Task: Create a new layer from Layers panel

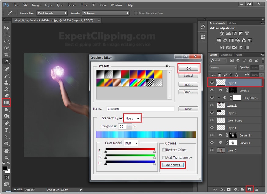Action: [x=249, y=189]
